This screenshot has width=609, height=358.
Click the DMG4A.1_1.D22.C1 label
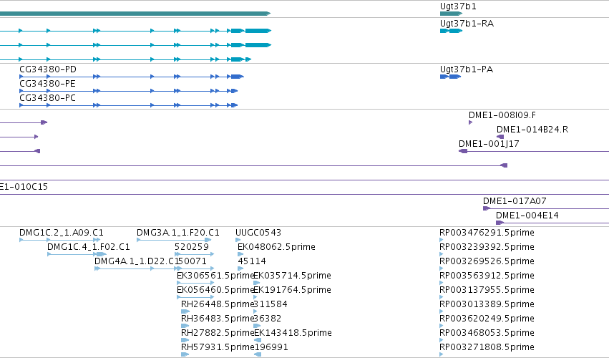pyautogui.click(x=136, y=261)
